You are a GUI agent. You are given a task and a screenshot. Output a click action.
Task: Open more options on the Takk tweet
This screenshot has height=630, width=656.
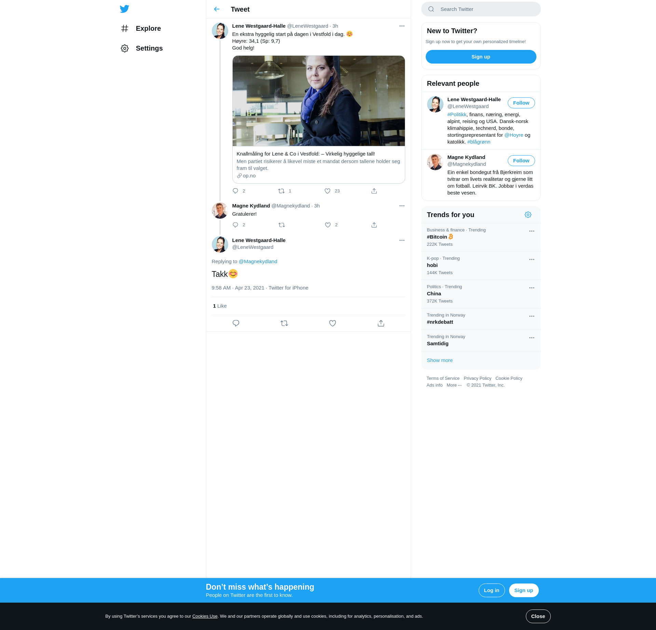[x=402, y=240]
